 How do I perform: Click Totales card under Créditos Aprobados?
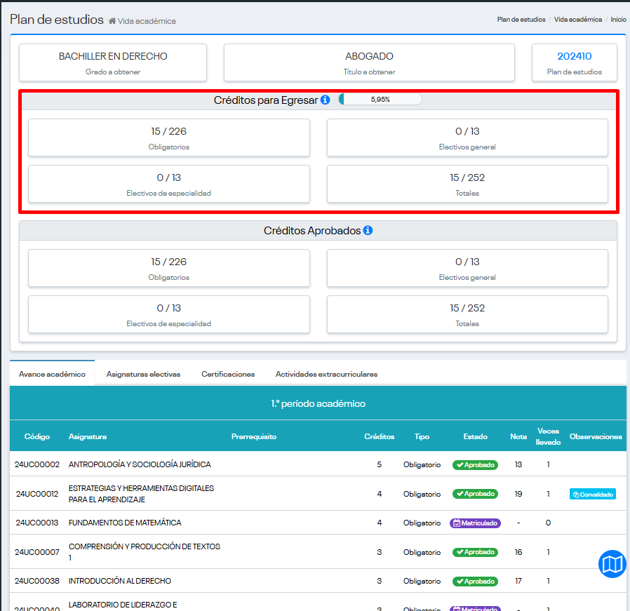467,314
